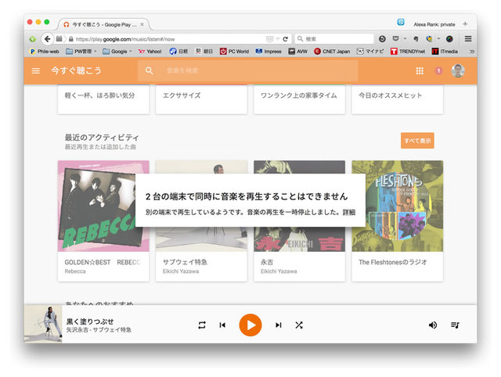This screenshot has width=501, height=377.
Task: Click the 詳細 link in the dialog
Action: (348, 212)
